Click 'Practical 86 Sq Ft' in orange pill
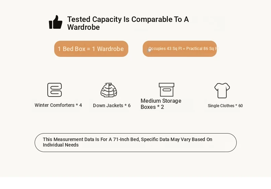The height and width of the screenshot is (189, 271). [x=202, y=49]
